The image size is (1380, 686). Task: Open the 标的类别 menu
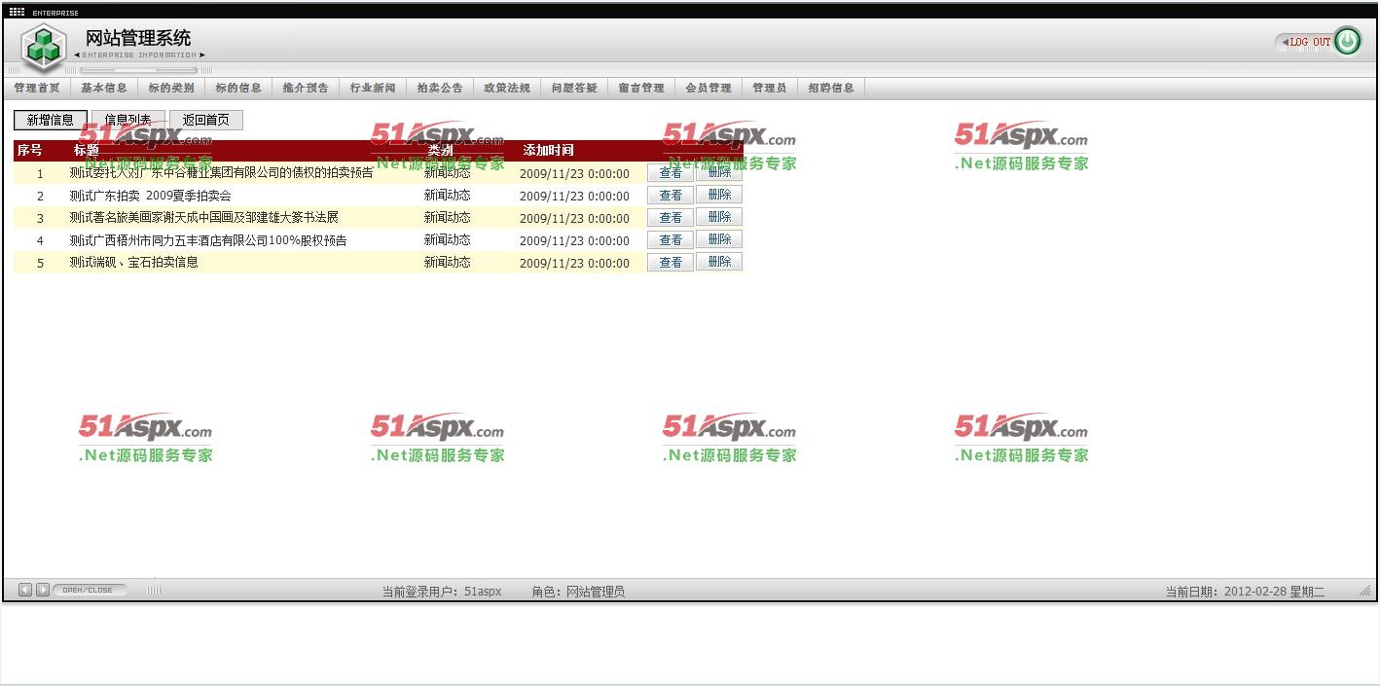coord(171,88)
